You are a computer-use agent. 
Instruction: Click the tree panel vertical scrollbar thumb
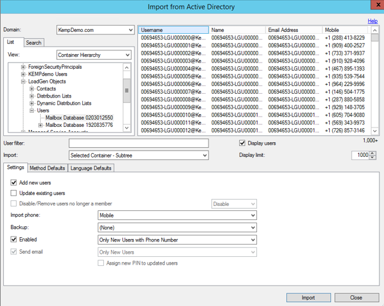(x=126, y=91)
